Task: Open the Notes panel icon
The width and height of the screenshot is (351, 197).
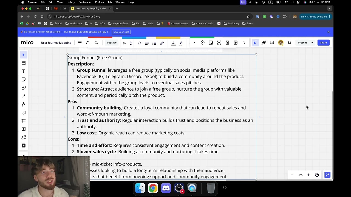Action: point(236,43)
